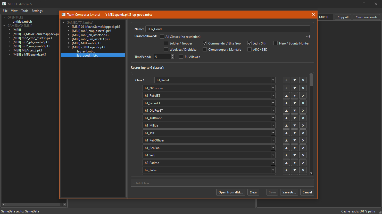Uncheck Commander / Elite Trooper class
Image resolution: width=382 pixels, height=214 pixels.
[x=205, y=43]
